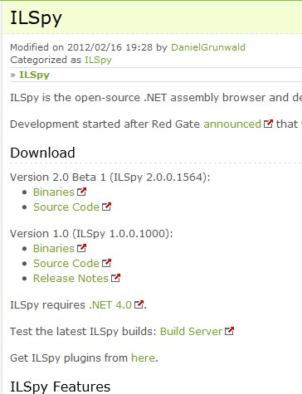Open the .NET 4.0 requirement link
Viewport: 302px width, 394px height.
110,305
